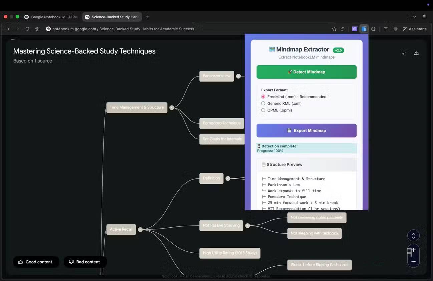Click 'Work expands to fill time' preview line
The height and width of the screenshot is (281, 433).
[x=294, y=191]
